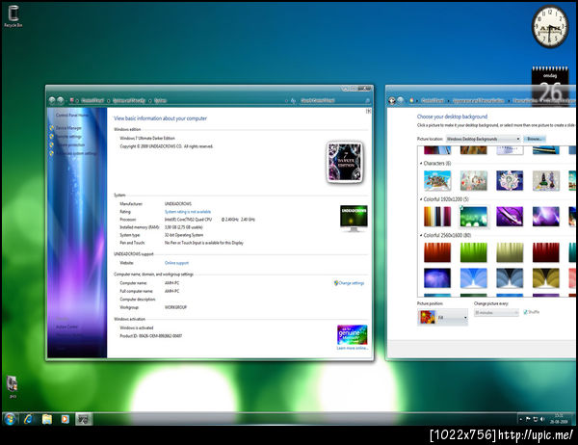Open Windows Explorer folder icon on taskbar
This screenshot has height=445, width=578.
(x=47, y=419)
